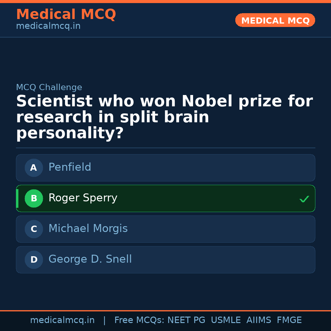Image resolution: width=331 pixels, height=331 pixels.
Task: Select the Roger Sperry answer option
Action: tap(165, 198)
